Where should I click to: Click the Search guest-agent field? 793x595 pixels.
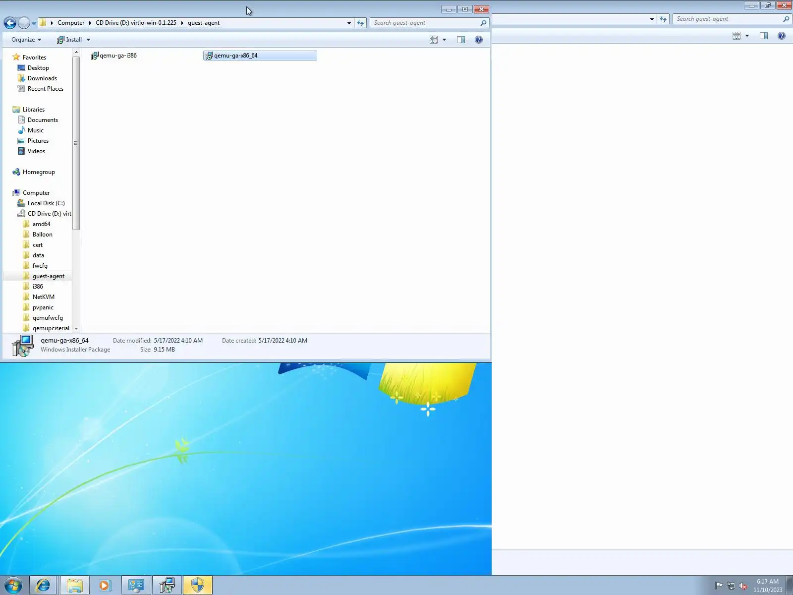point(429,23)
